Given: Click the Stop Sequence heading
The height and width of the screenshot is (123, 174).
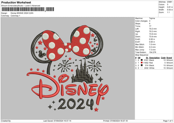Looking at the screenshot, I should tap(142, 55).
